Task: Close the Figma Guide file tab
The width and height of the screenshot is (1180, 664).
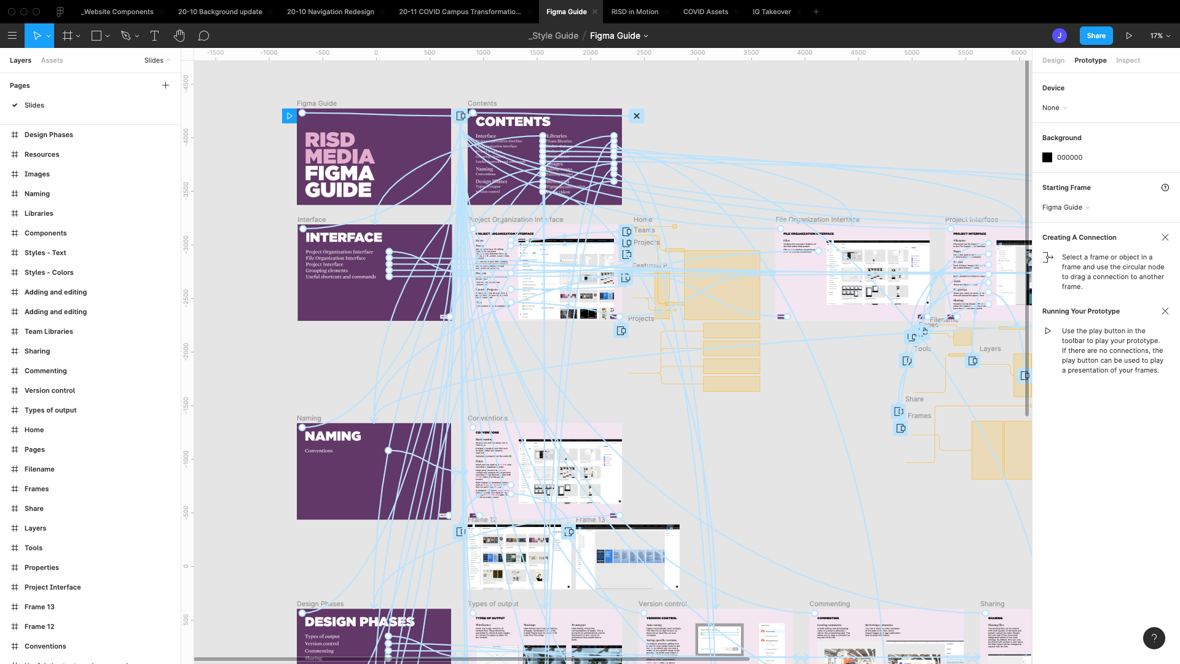Action: [594, 12]
